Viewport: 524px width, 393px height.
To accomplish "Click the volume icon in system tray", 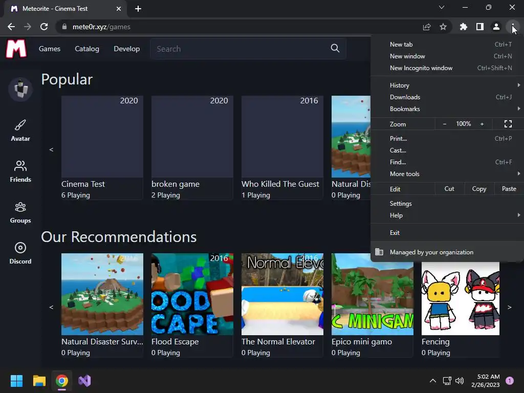I will [460, 381].
